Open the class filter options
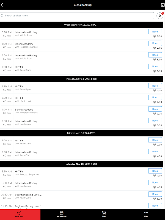Viewport: 165px width, 220px height. 160,16
